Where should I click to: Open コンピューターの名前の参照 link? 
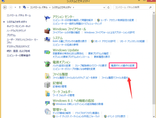pyautogui.click(x=65, y=45)
